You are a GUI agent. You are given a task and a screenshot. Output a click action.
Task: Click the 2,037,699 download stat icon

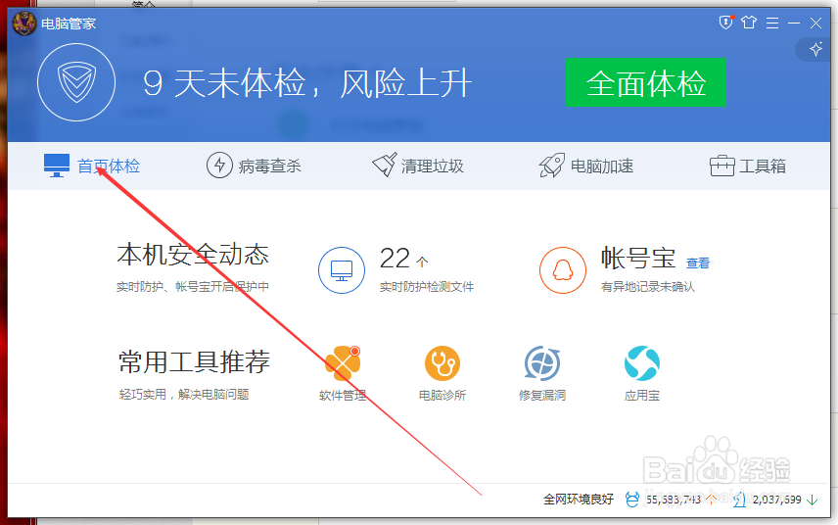pyautogui.click(x=739, y=500)
